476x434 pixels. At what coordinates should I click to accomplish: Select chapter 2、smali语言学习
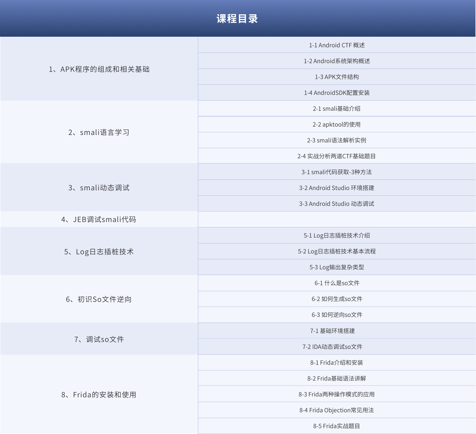[99, 132]
